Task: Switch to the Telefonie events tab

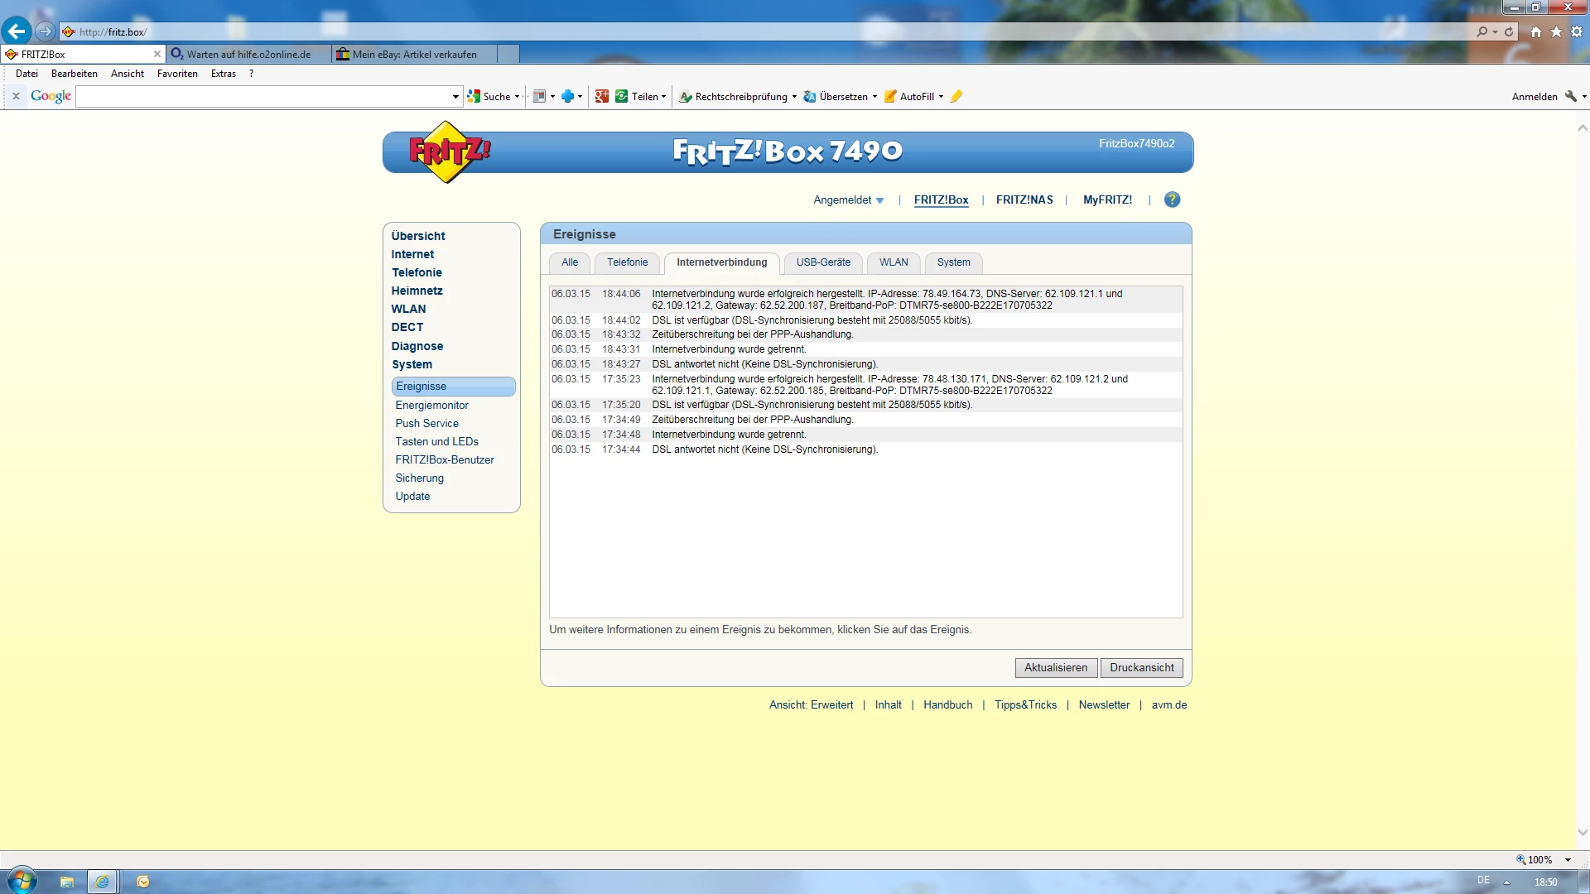Action: (627, 262)
